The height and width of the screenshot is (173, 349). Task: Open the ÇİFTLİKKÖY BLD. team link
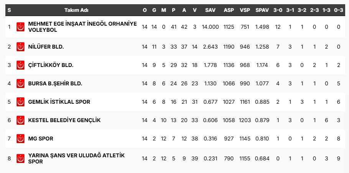51,65
